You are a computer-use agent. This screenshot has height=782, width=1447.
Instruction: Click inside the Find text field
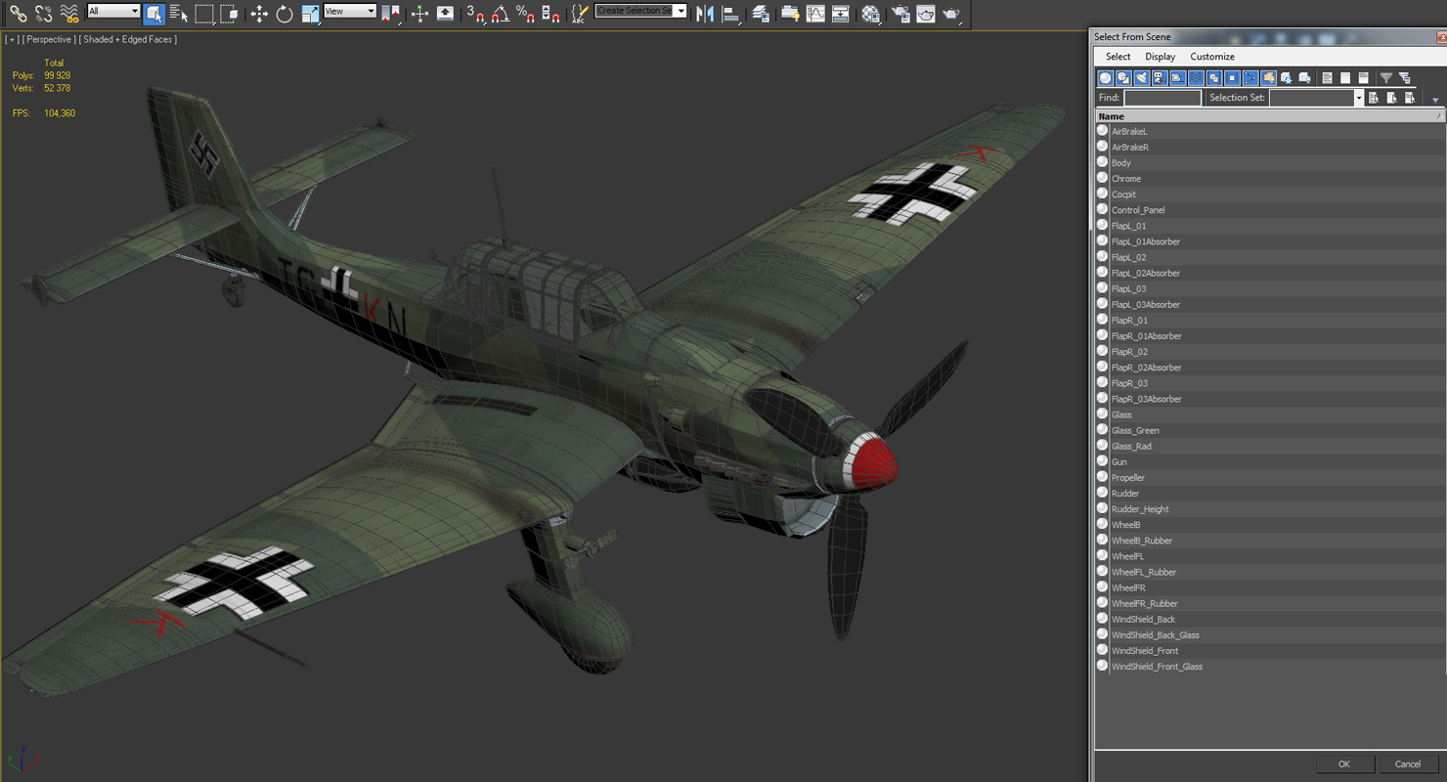1162,98
